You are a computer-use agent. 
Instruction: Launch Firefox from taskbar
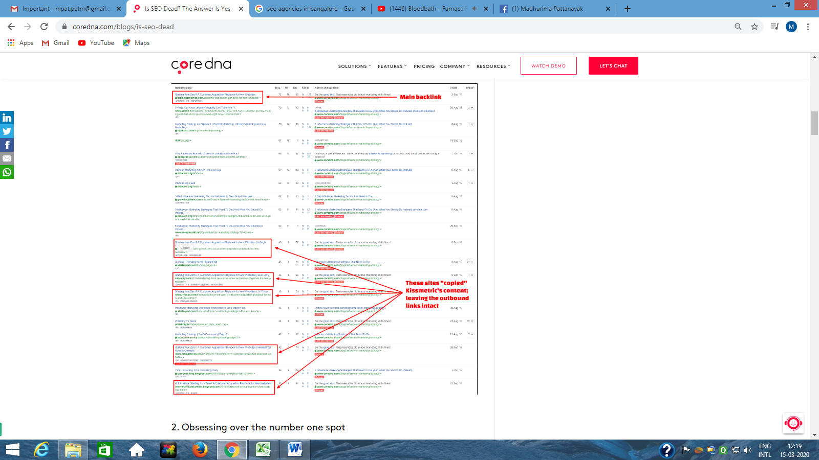[200, 450]
